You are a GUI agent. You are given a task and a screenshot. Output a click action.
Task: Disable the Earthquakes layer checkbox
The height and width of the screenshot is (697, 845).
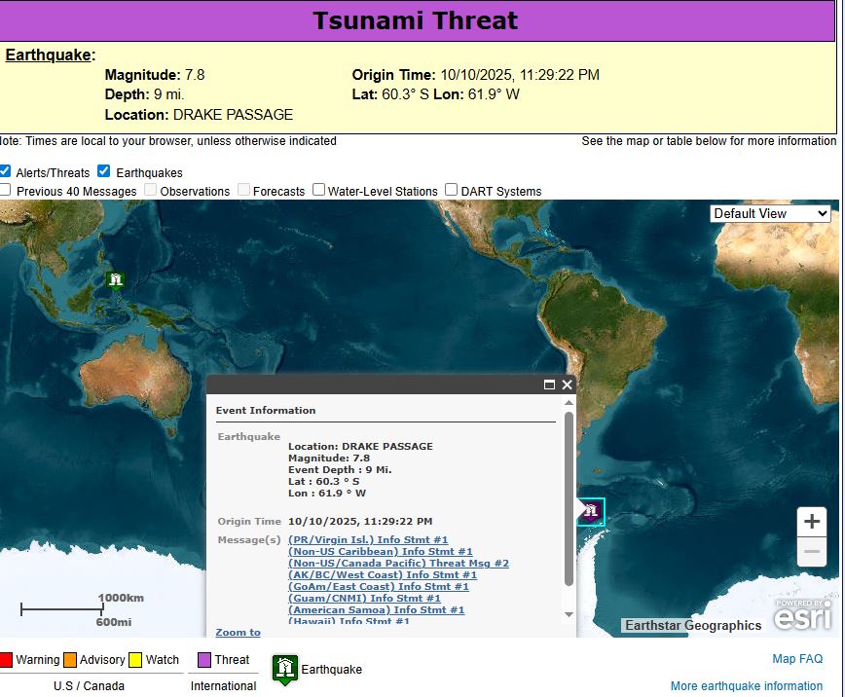tap(104, 171)
